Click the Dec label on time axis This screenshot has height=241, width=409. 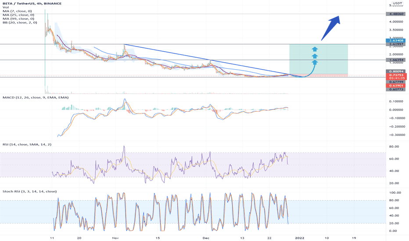(x=206, y=238)
